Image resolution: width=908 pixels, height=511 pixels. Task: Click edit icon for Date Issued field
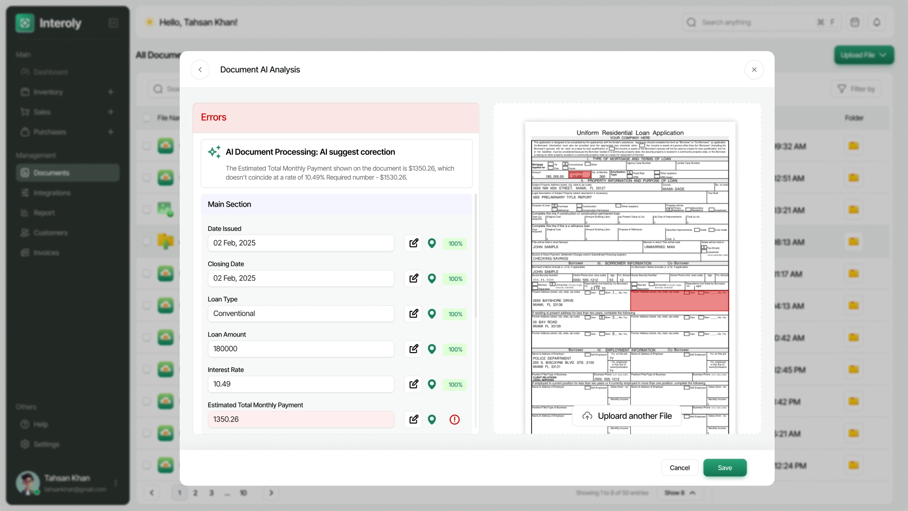pos(413,243)
